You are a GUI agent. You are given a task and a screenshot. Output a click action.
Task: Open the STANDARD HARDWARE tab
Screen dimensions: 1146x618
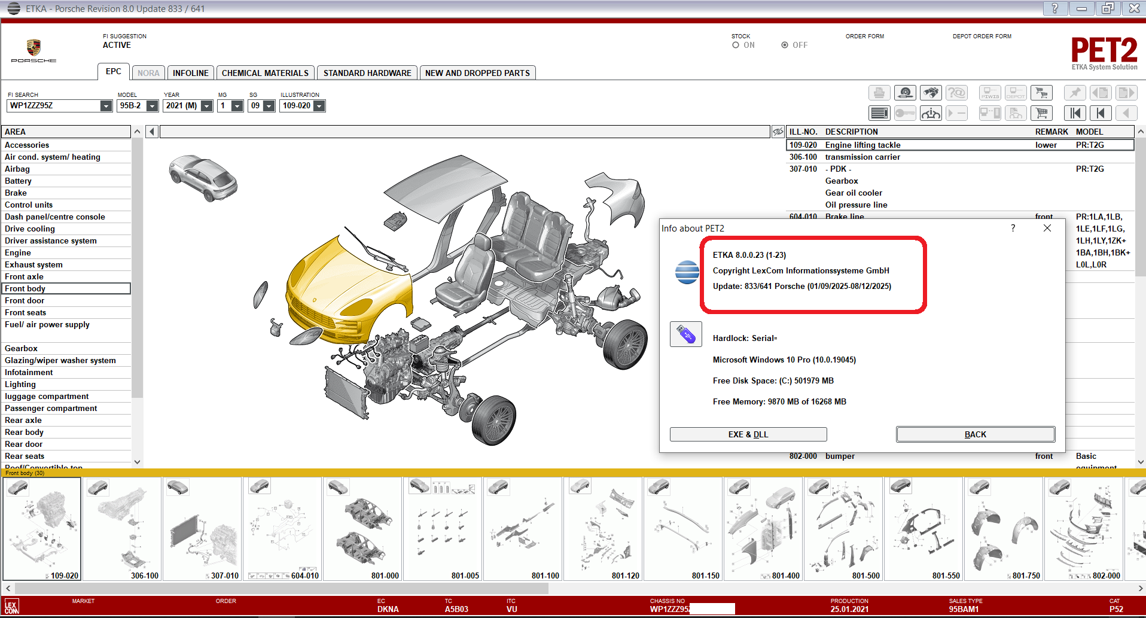tap(367, 73)
